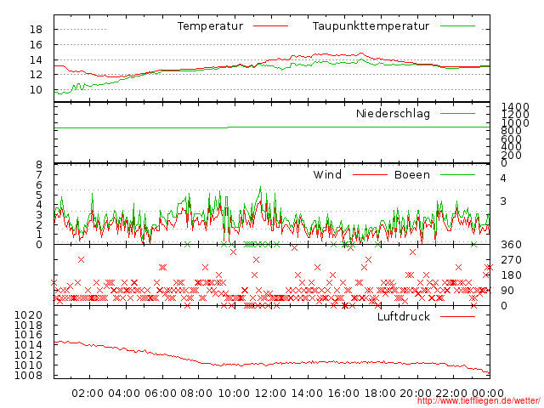Click the Boeen legend label
The width and height of the screenshot is (544, 408).
tap(411, 175)
